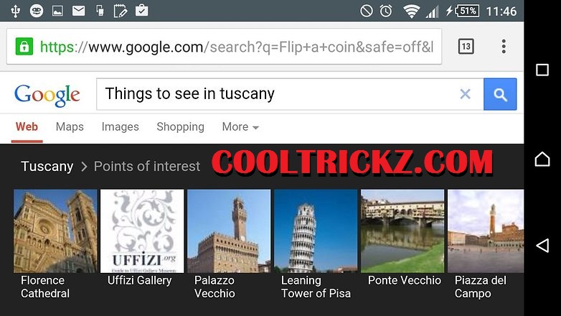Select the Web results tab

pos(27,127)
